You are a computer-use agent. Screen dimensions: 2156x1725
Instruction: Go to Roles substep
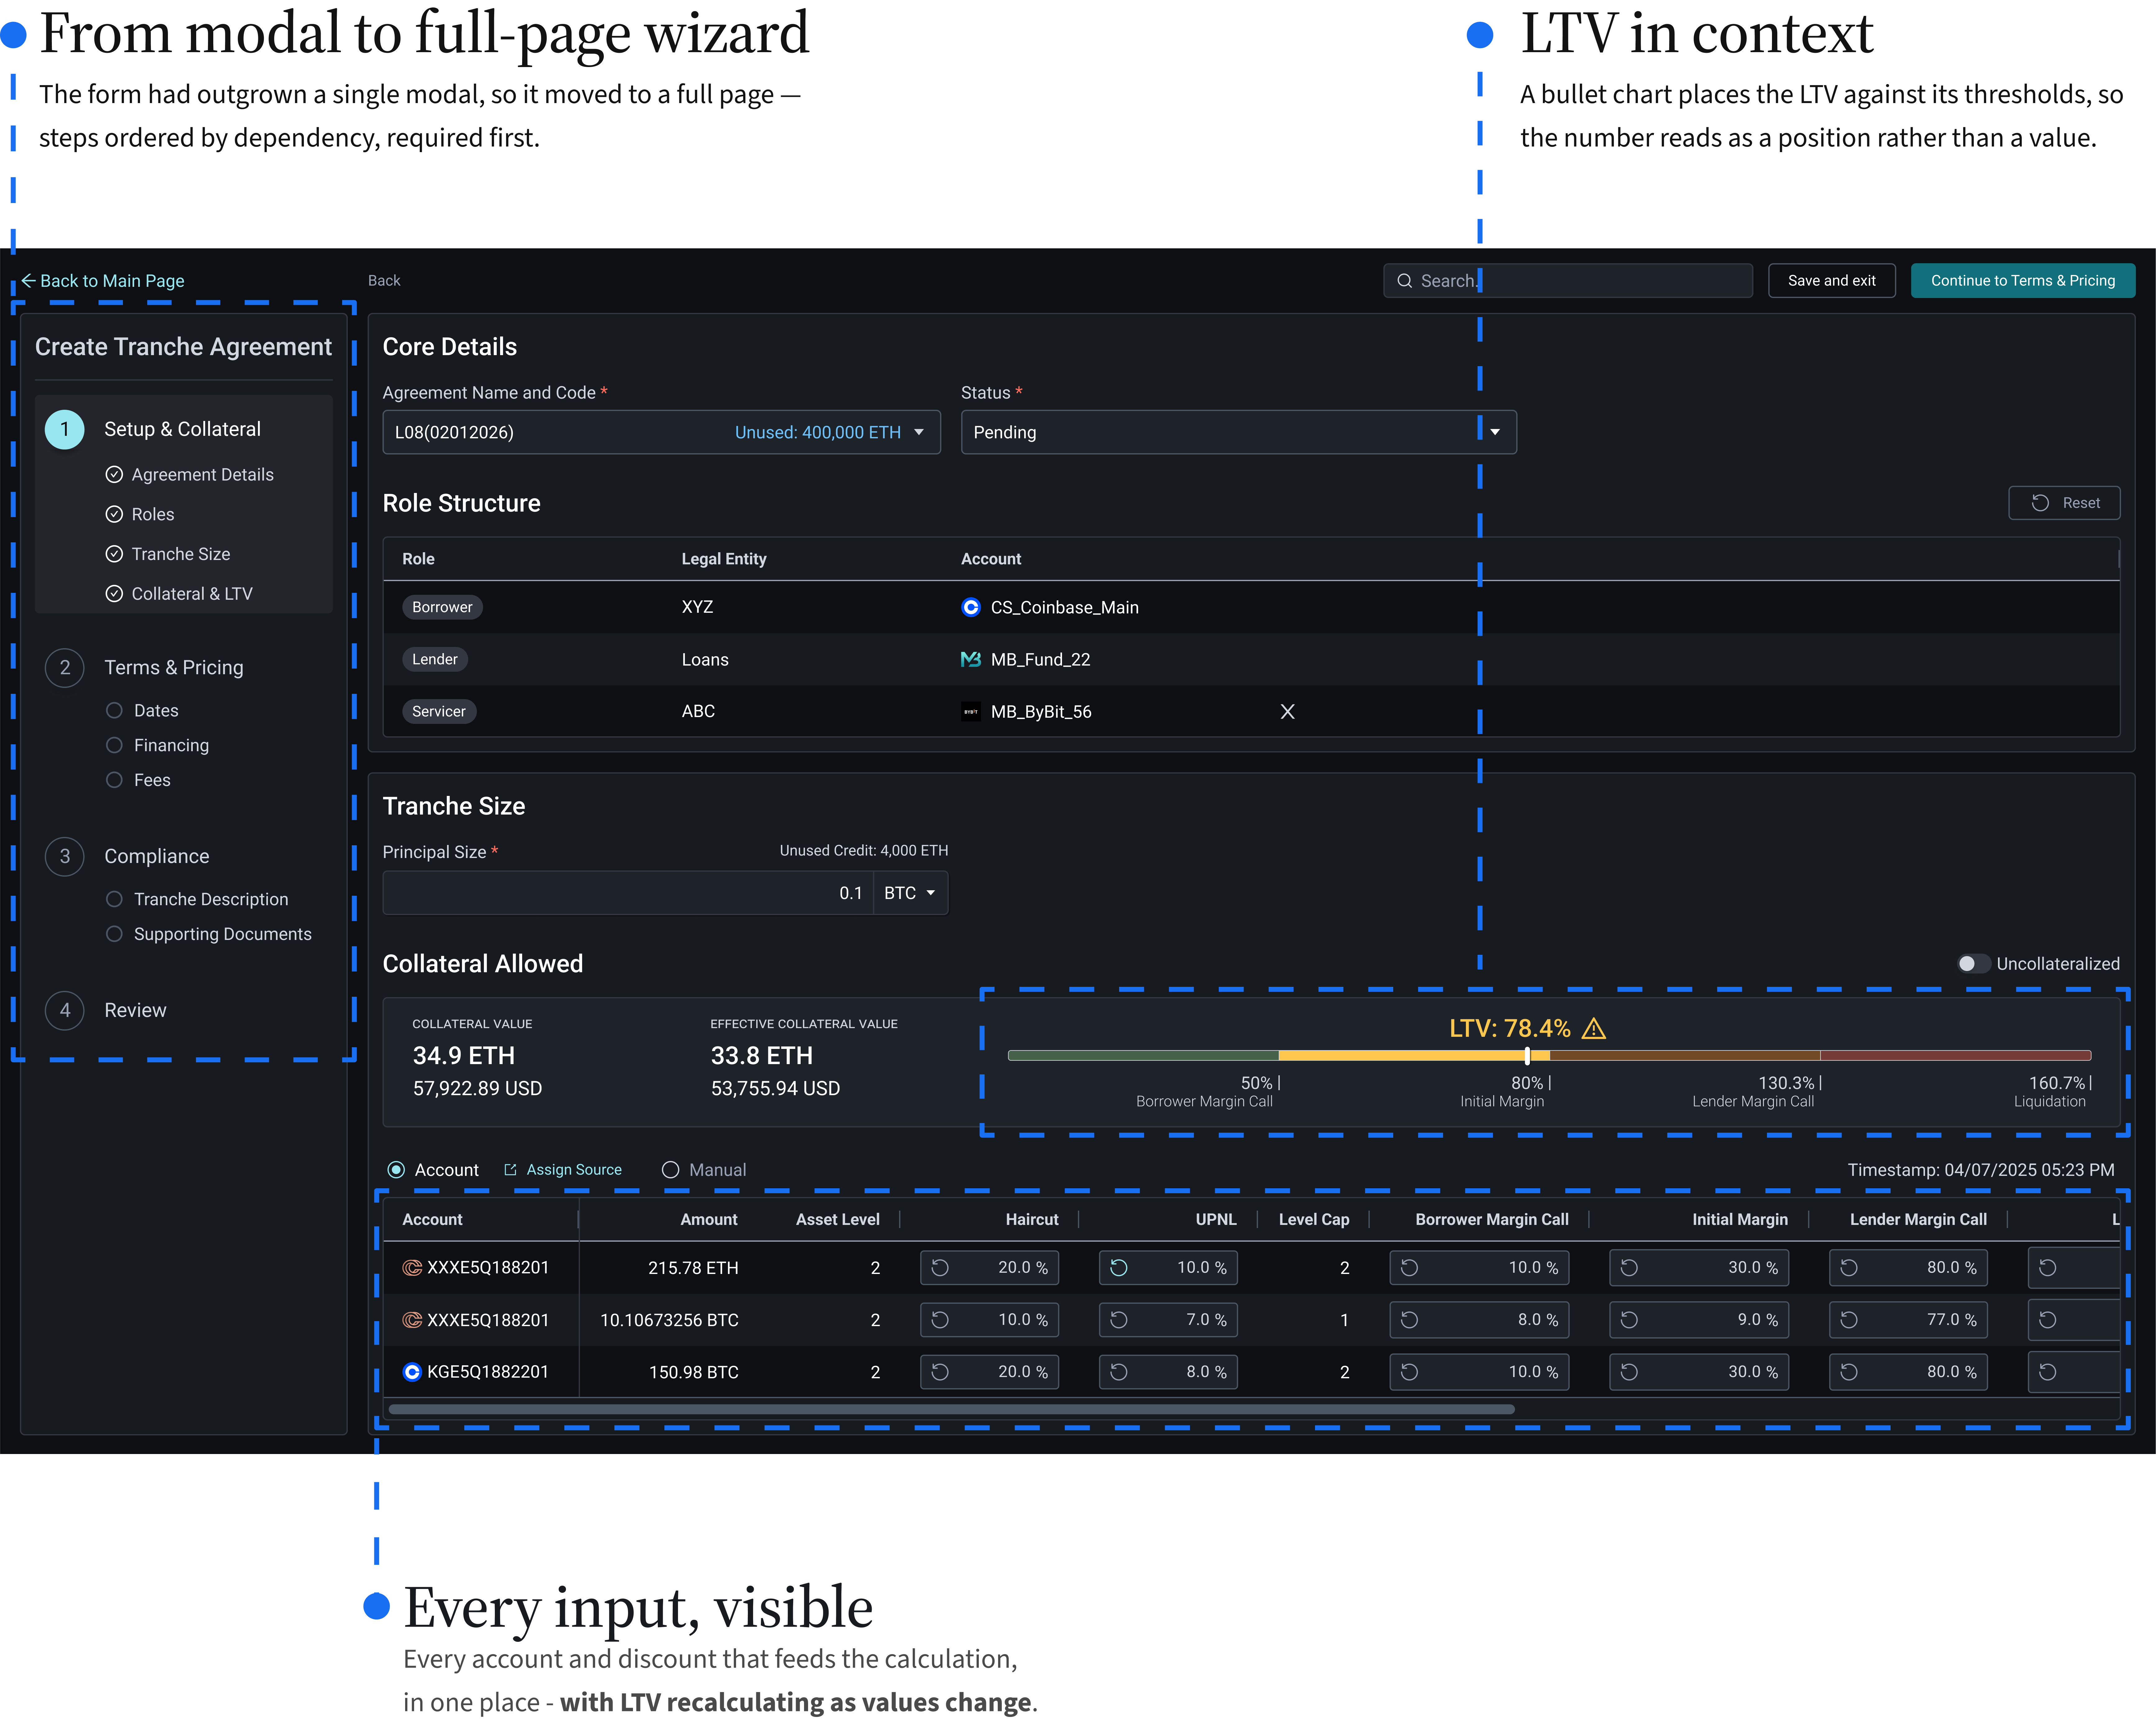pyautogui.click(x=140, y=514)
